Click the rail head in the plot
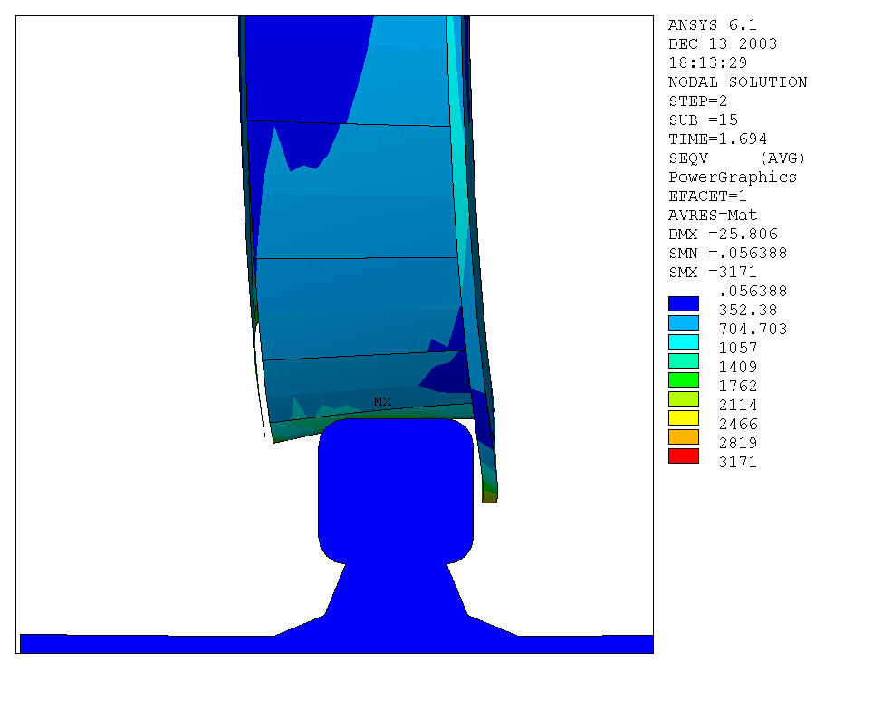Screen dimensions: 892x709 396,491
